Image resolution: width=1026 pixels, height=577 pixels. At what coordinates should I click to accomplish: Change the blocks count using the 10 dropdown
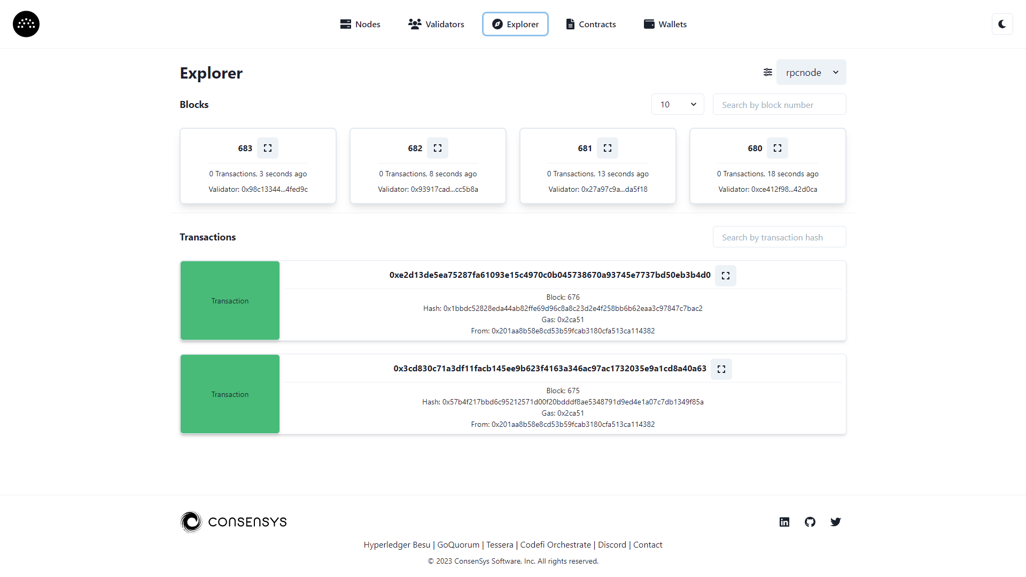677,104
